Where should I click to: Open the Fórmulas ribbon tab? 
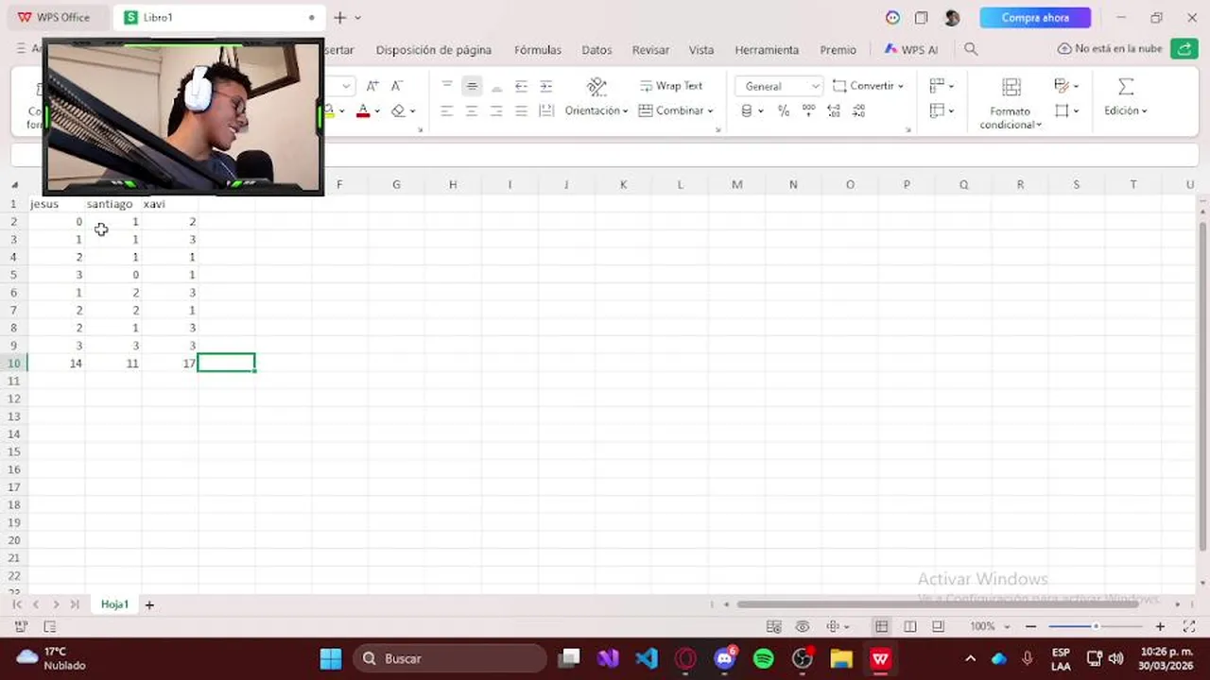pyautogui.click(x=538, y=50)
